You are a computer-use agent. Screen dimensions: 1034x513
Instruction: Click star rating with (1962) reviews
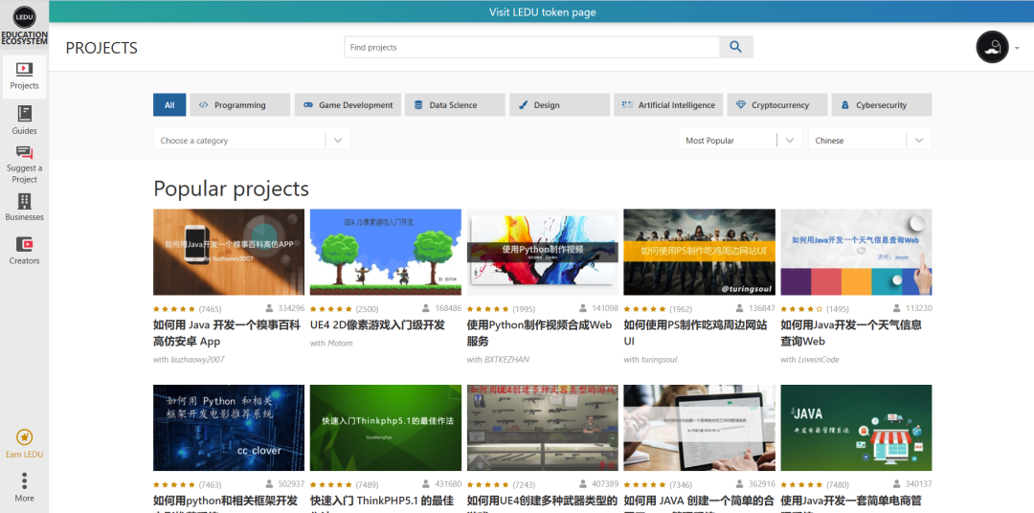click(x=658, y=308)
